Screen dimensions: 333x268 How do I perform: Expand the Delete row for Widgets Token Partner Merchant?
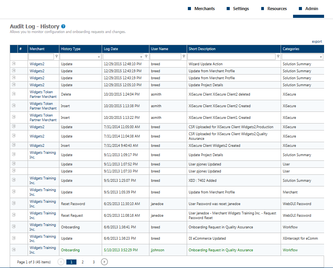coord(14,94)
